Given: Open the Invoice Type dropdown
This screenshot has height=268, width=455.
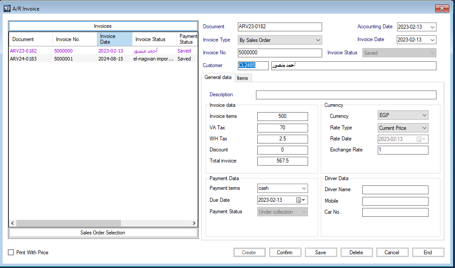Looking at the screenshot, I should click(280, 40).
